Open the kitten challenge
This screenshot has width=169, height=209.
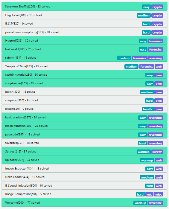coord(84,109)
